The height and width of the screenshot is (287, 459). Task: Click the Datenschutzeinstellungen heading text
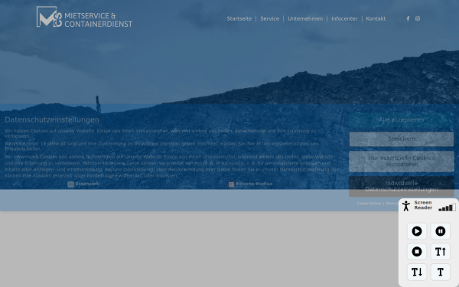[52, 120]
